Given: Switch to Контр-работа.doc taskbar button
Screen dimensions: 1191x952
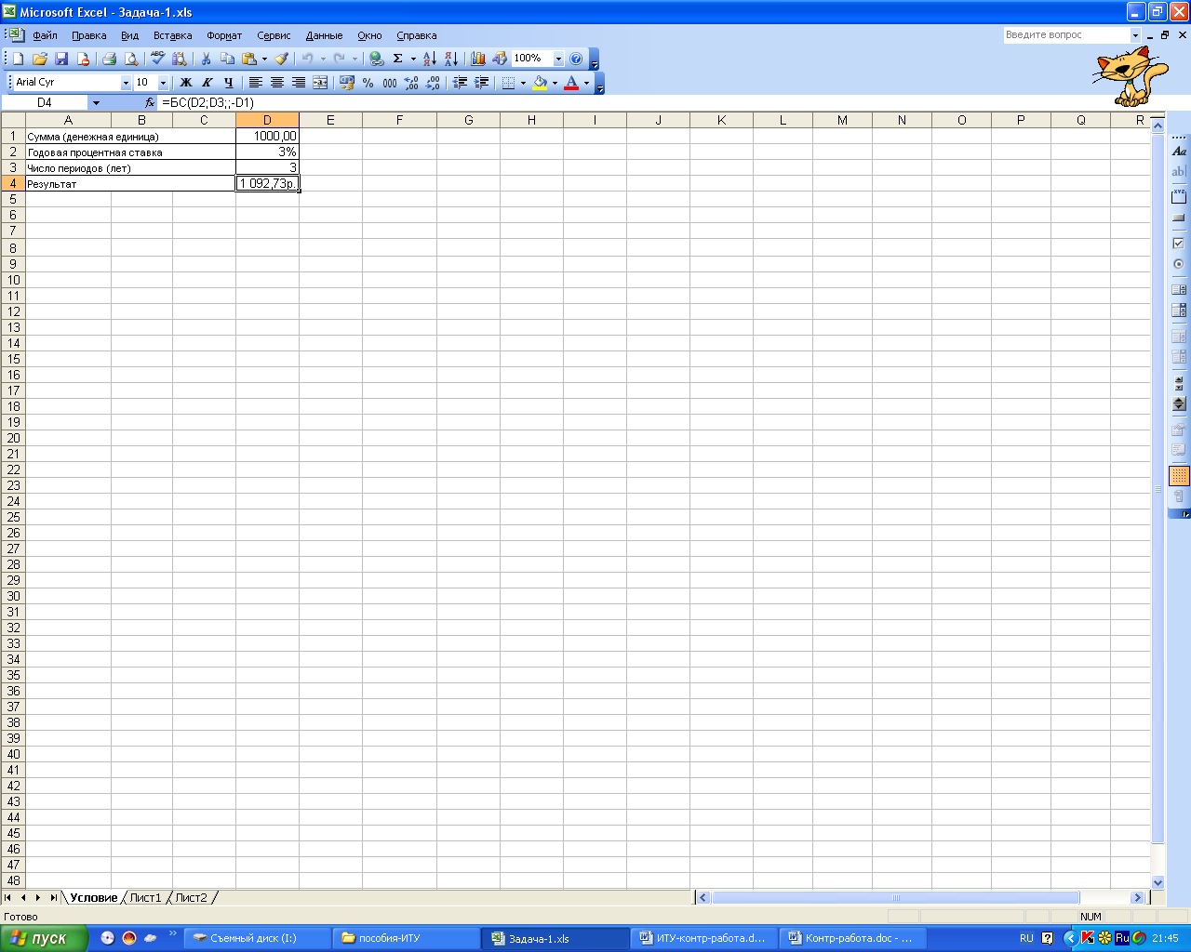Looking at the screenshot, I should [853, 938].
